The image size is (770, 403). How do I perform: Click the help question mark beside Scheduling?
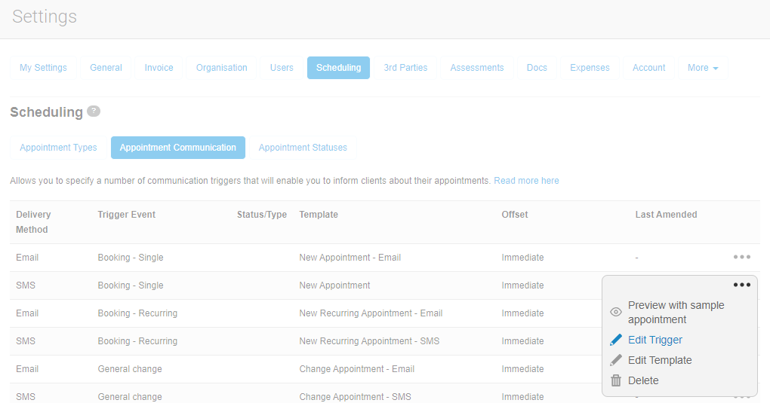(94, 111)
